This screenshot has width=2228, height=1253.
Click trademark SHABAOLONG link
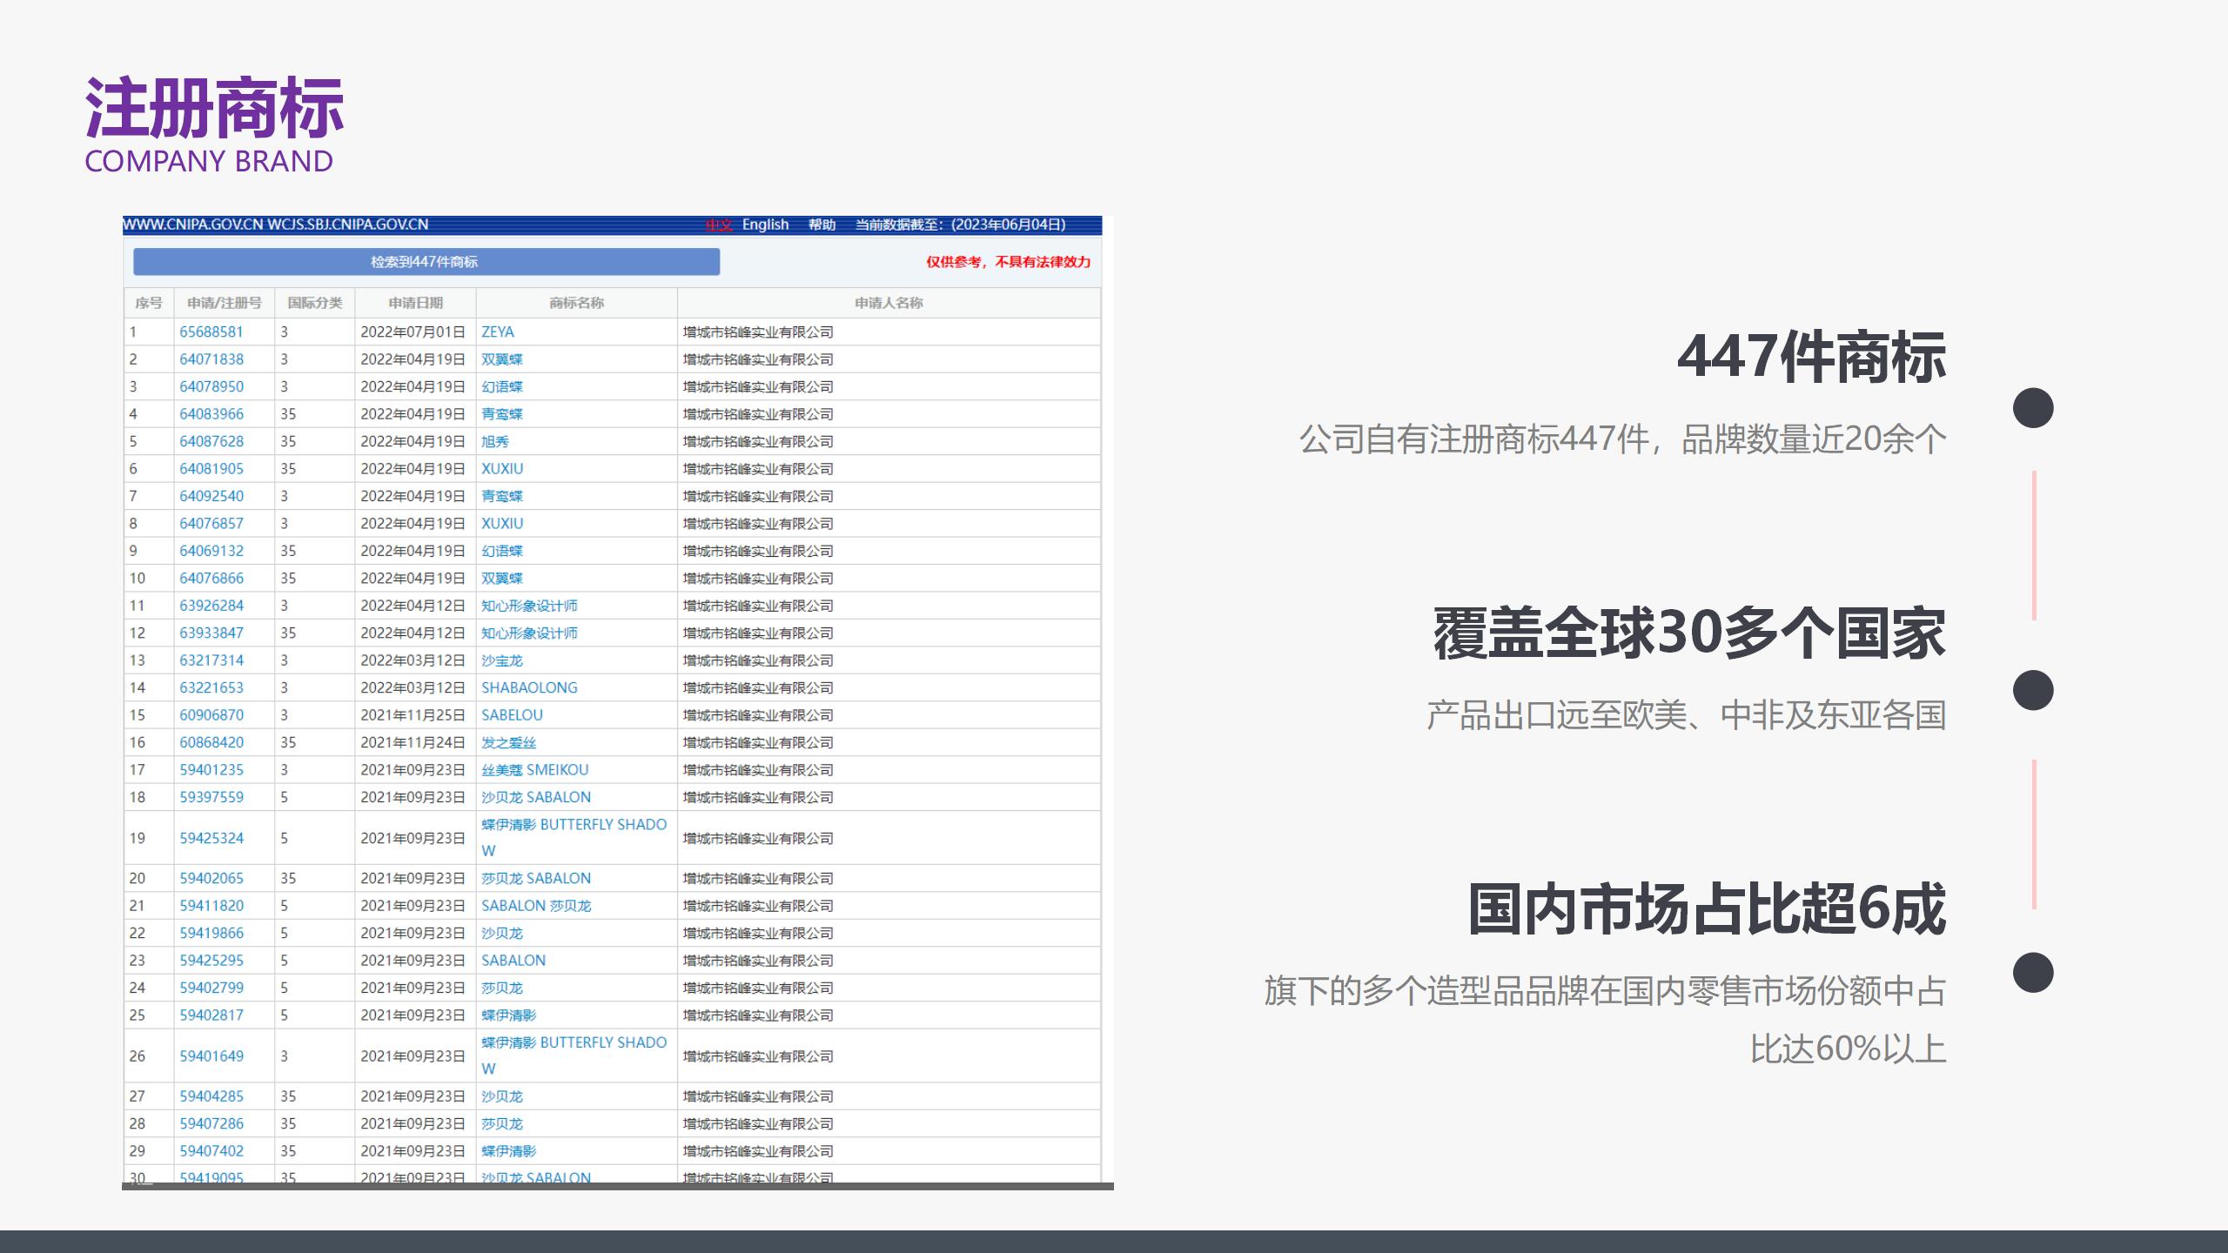[x=529, y=687]
